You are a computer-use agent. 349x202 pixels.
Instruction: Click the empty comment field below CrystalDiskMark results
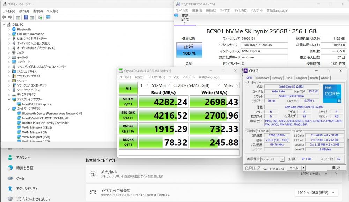point(179,152)
